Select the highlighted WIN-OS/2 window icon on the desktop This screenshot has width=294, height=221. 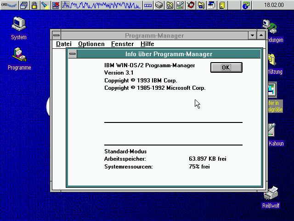coord(272,90)
